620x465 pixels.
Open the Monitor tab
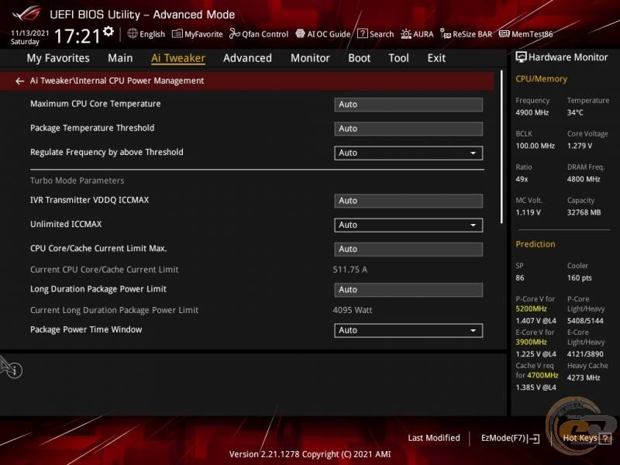click(310, 58)
